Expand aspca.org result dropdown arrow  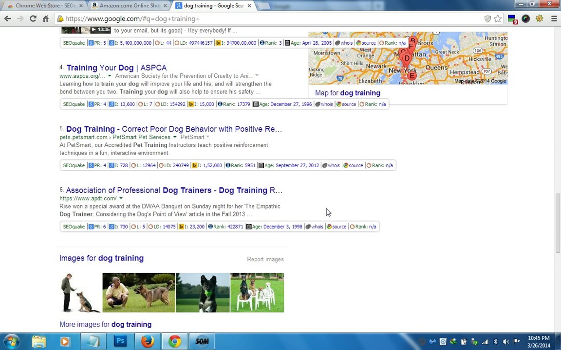[x=110, y=76]
